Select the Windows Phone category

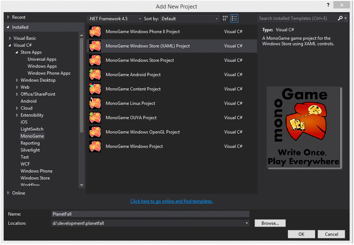pos(36,171)
